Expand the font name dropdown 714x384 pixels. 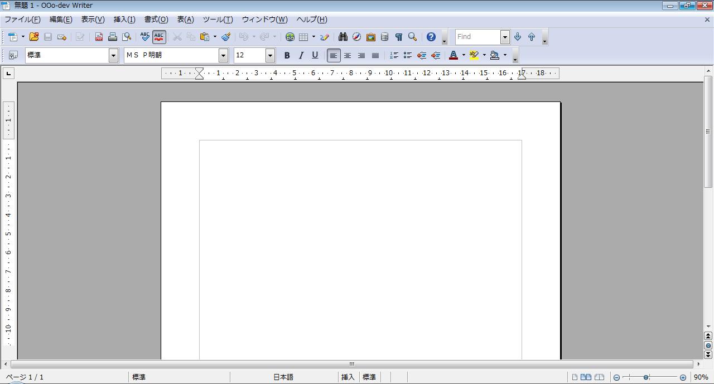coord(223,55)
